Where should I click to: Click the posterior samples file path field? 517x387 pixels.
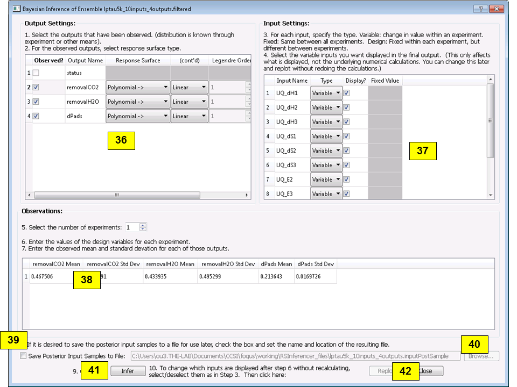click(296, 355)
